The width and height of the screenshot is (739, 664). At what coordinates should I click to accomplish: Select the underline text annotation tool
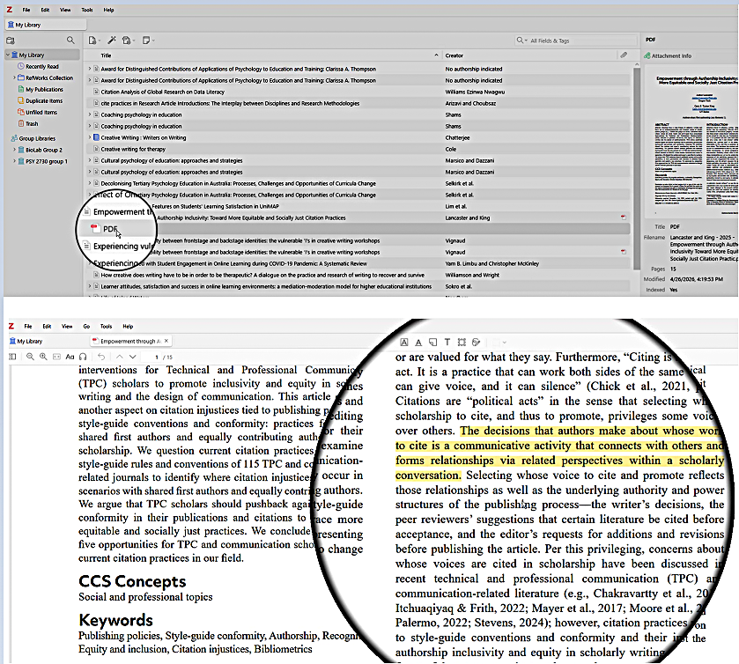(x=418, y=342)
